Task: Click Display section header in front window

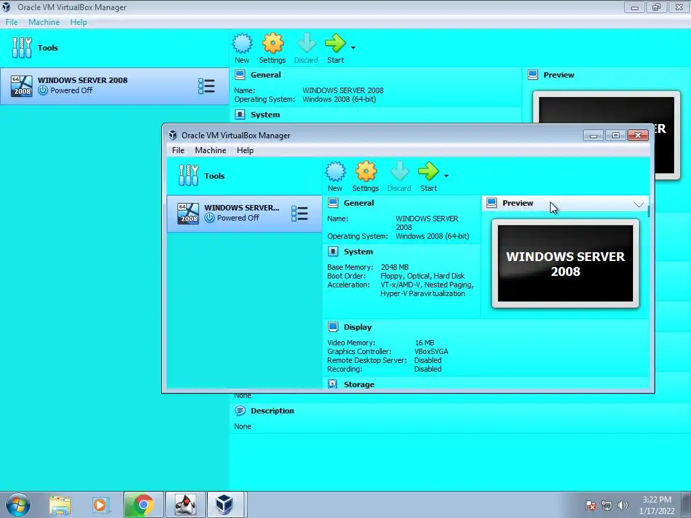Action: pyautogui.click(x=358, y=327)
